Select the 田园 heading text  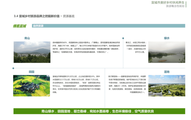point(31,72)
